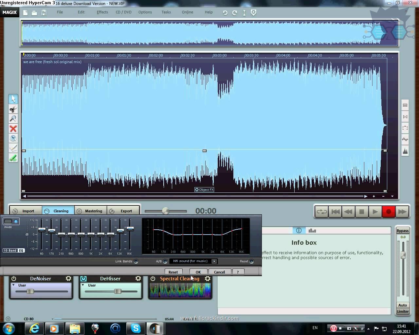Open the Tasks menu
The image size is (419, 335).
click(x=166, y=12)
